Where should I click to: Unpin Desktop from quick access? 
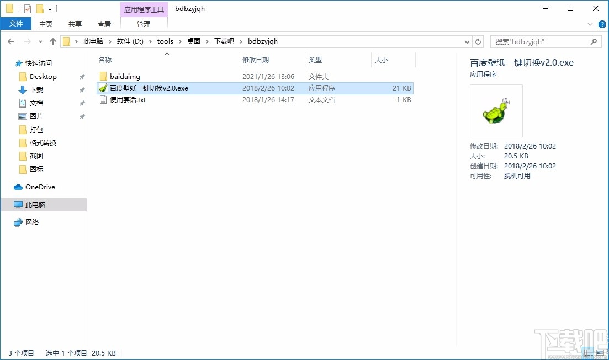pos(81,76)
